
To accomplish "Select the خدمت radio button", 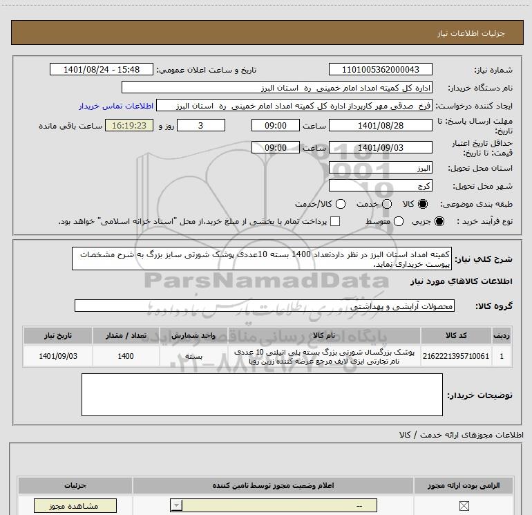I will [x=387, y=204].
